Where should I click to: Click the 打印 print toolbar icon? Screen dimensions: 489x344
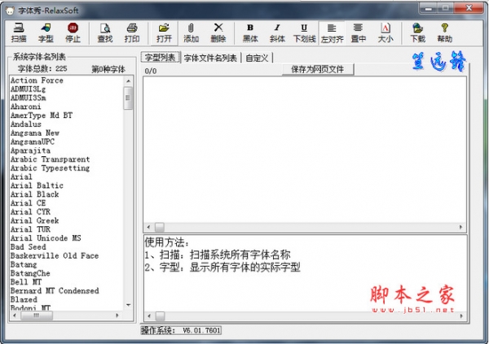coord(132,33)
